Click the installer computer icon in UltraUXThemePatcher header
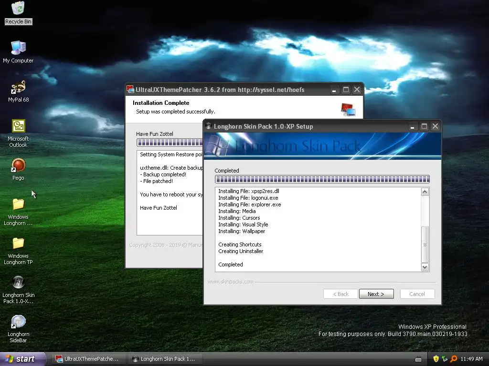The image size is (489, 366). (x=348, y=110)
